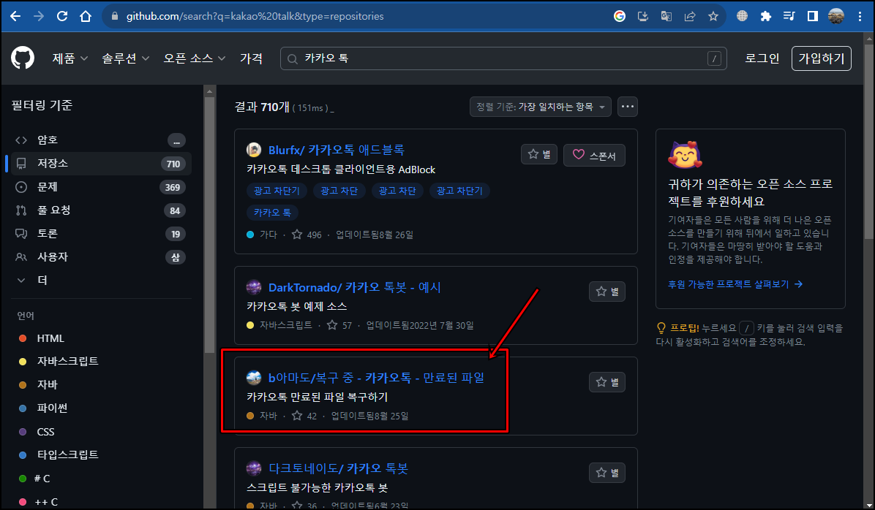875x510 pixels.
Task: Toggle the browser side panel icon
Action: (813, 16)
